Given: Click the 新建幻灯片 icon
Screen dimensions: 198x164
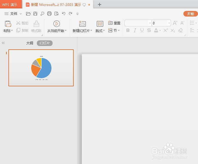Looking at the screenshot, I should tap(82, 24).
